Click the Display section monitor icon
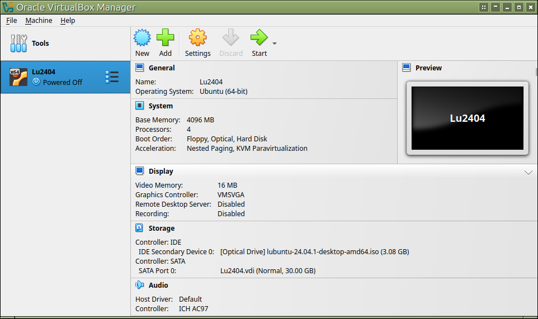538x319 pixels. (x=139, y=171)
